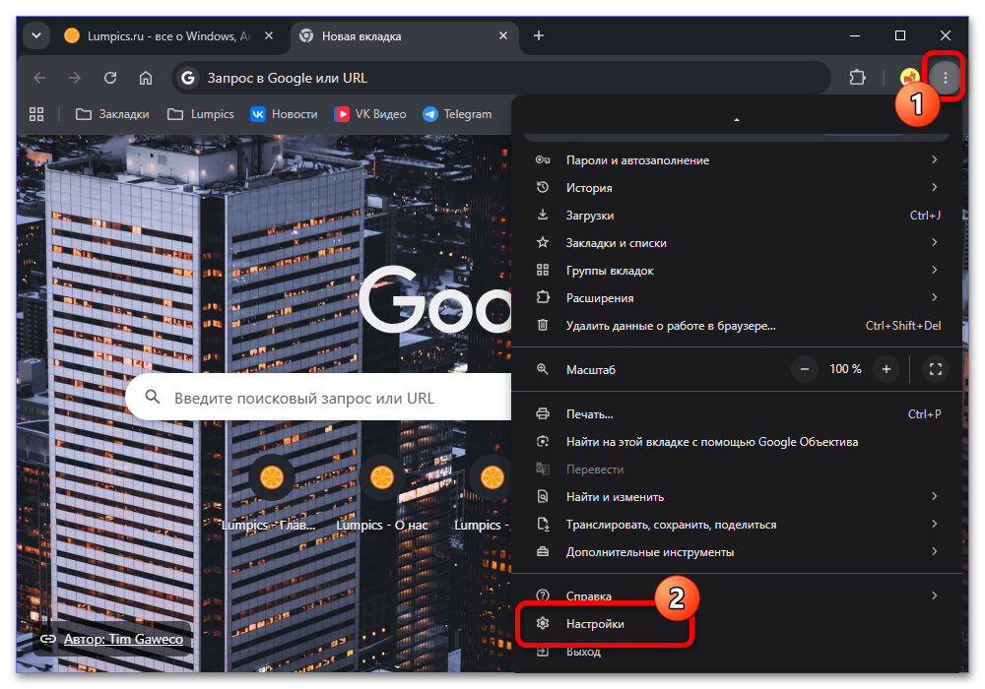
Task: Open Пароли и автозаполнение menu item
Action: (737, 160)
